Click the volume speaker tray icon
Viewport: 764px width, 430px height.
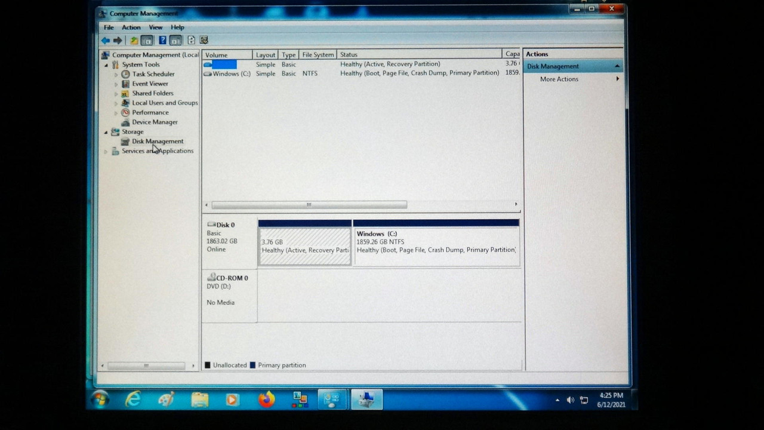[x=570, y=400]
